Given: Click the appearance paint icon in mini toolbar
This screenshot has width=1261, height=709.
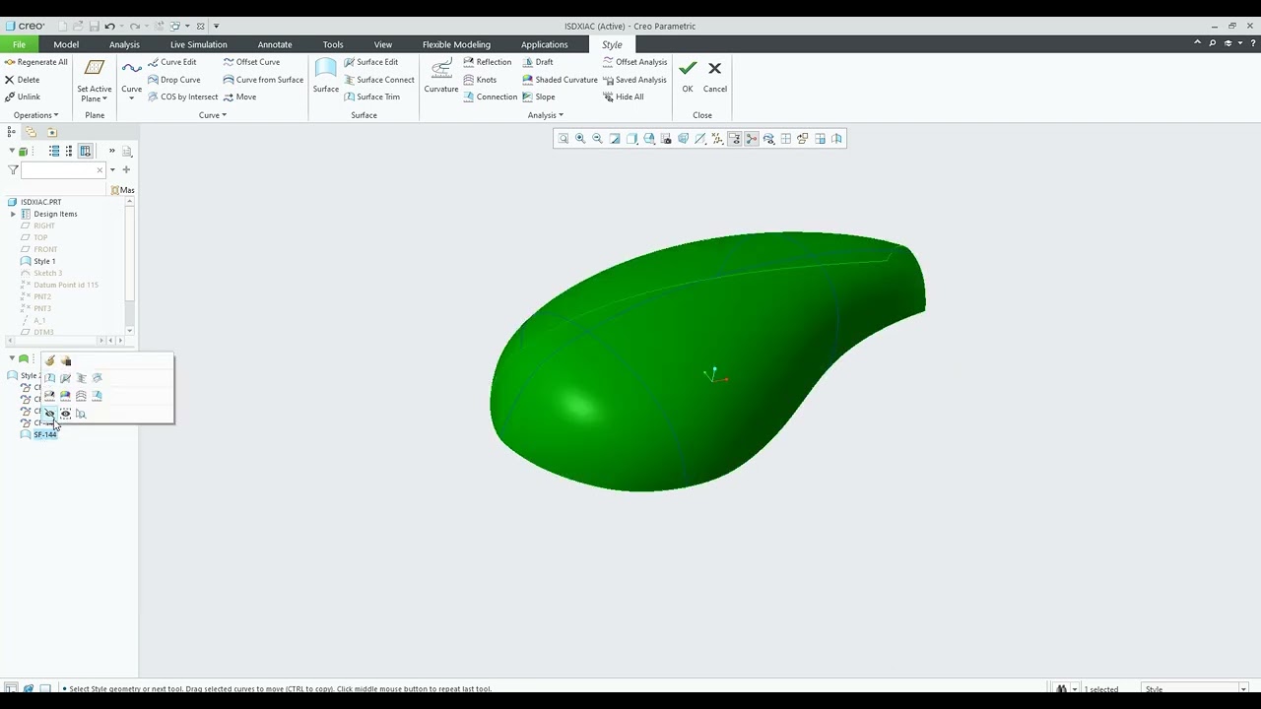Looking at the screenshot, I should (x=50, y=360).
